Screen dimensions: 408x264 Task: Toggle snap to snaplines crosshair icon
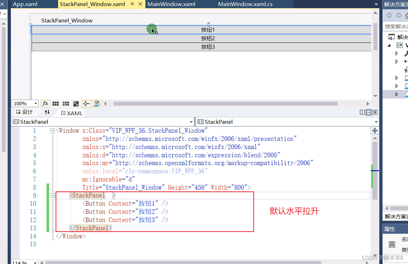pyautogui.click(x=86, y=104)
